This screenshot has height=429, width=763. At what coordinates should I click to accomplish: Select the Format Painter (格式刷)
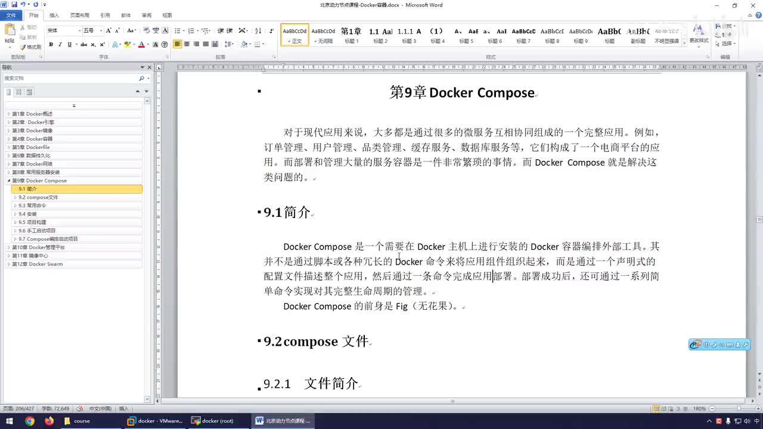pos(30,46)
